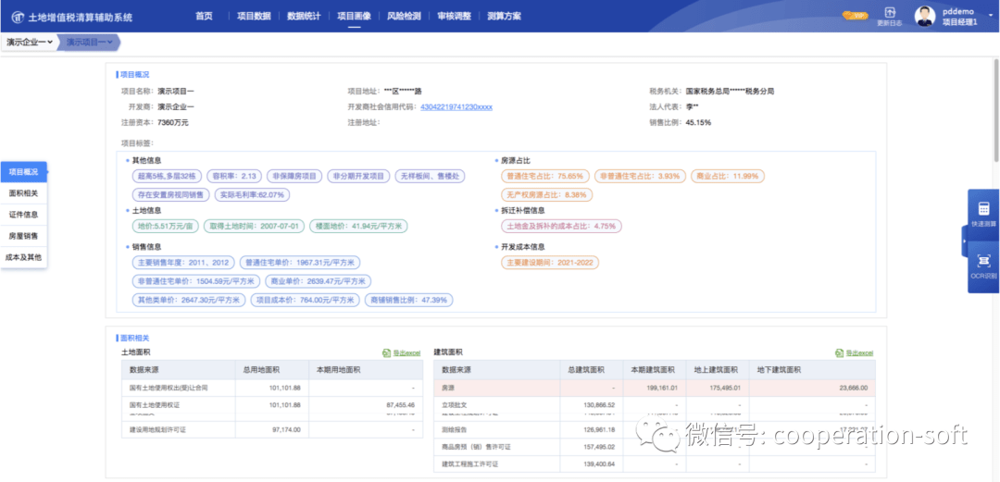Export 土地面积 table to Excel
The width and height of the screenshot is (1000, 482).
pyautogui.click(x=401, y=352)
